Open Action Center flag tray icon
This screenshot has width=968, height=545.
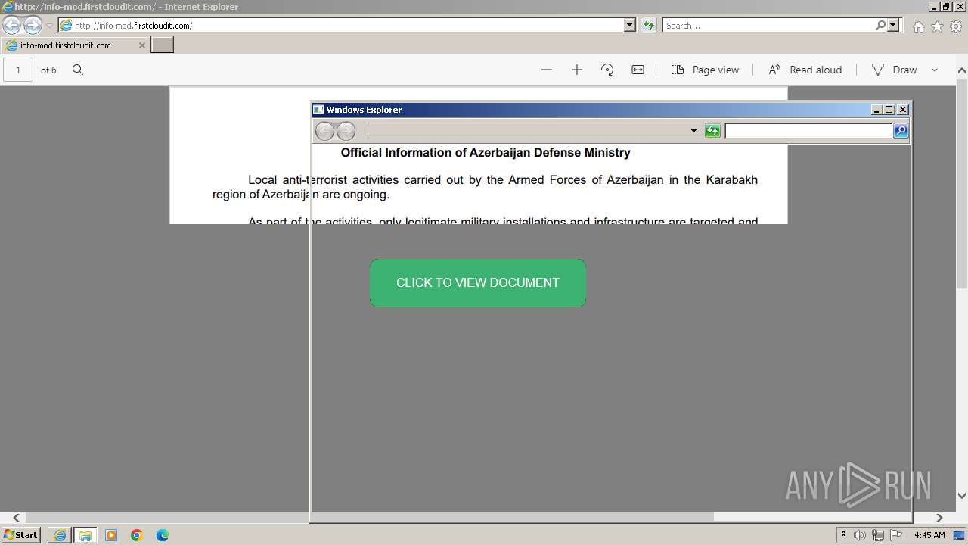(x=896, y=535)
